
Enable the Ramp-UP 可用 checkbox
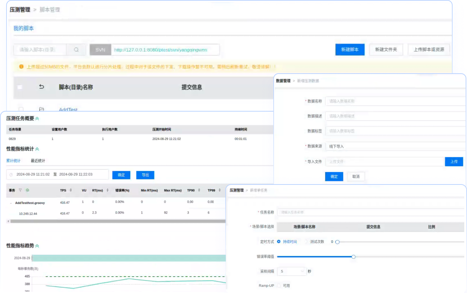[279, 285]
